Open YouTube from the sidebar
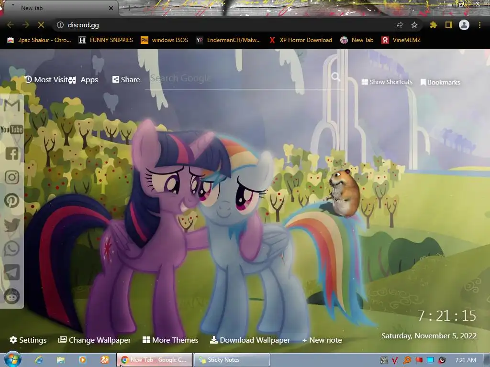 (11, 130)
